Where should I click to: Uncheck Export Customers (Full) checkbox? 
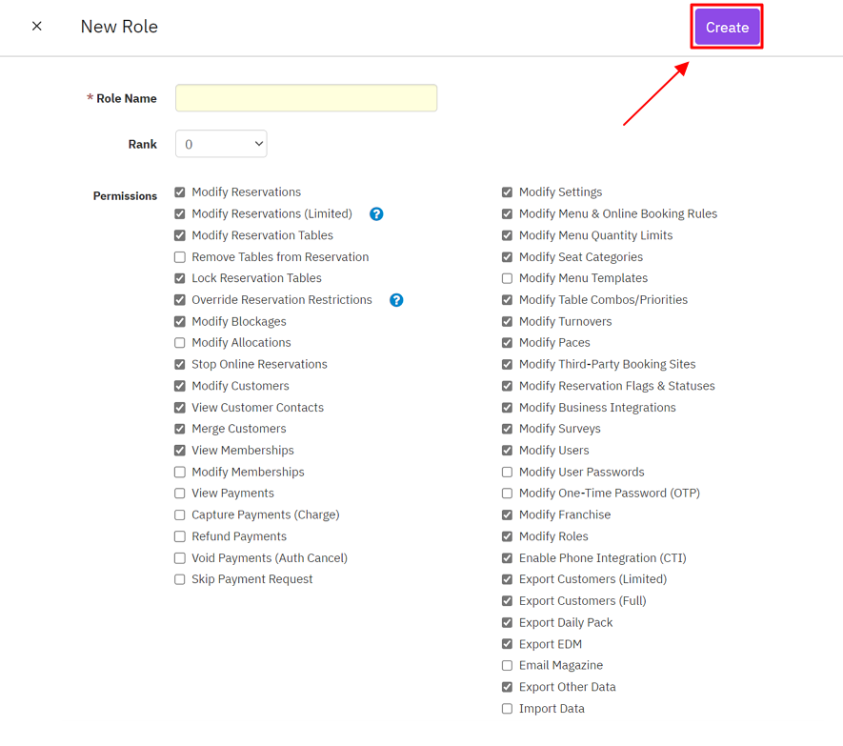507,601
